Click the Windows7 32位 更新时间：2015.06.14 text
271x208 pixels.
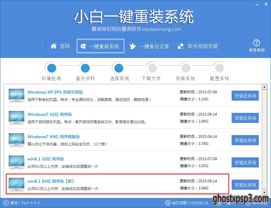(x=198, y=114)
